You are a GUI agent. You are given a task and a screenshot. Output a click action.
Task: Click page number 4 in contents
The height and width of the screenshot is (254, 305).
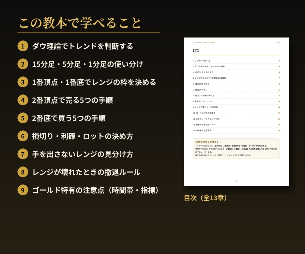click(x=279, y=66)
